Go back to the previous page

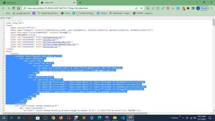click(x=3, y=8)
